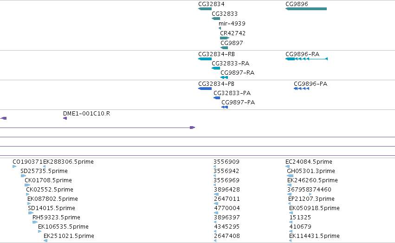Click the EK246260.5prime EST label
395x243 pixels.
(x=312, y=180)
